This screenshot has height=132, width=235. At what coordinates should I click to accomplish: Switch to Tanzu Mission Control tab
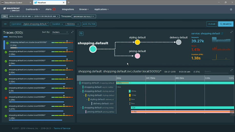click(x=16, y=3)
